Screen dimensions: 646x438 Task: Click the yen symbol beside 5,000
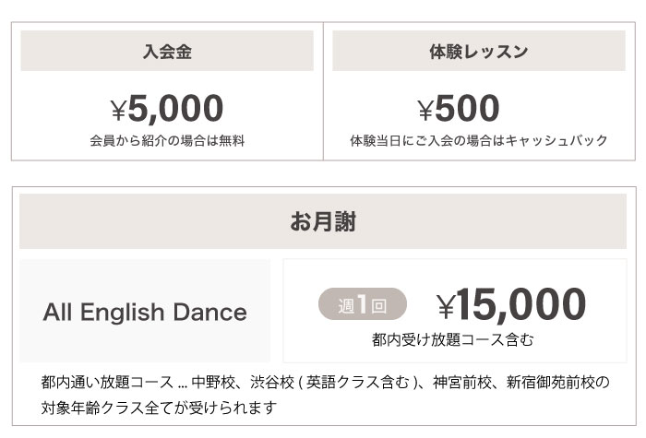118,111
